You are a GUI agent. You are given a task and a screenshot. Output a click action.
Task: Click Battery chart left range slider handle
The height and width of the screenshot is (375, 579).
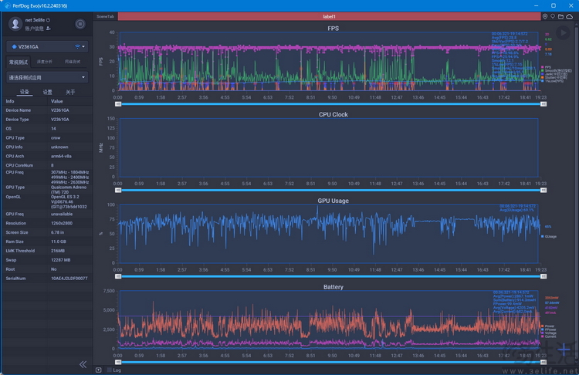[118, 362]
